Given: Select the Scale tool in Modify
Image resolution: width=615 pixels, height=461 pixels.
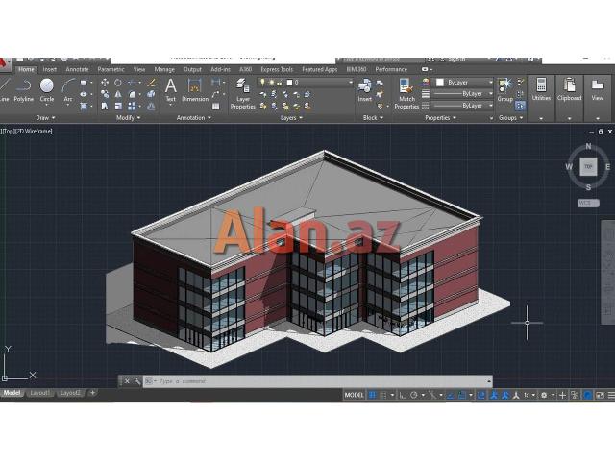Looking at the screenshot, I should point(118,106).
